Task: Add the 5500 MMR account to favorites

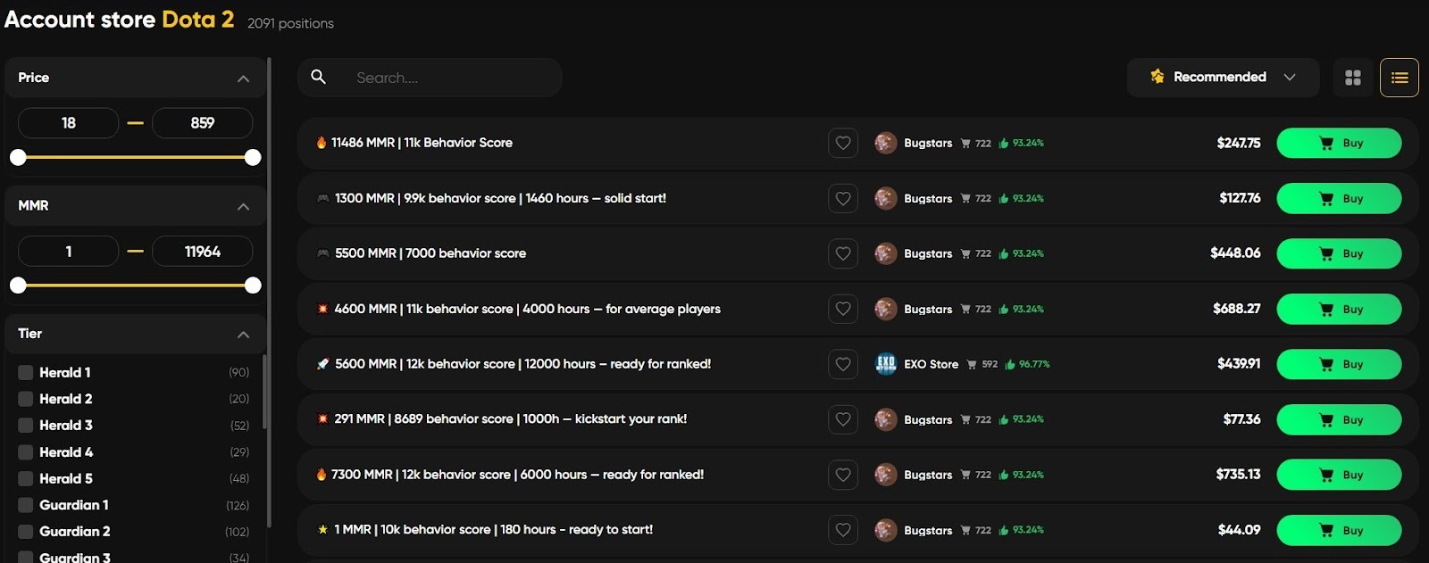Action: (842, 253)
